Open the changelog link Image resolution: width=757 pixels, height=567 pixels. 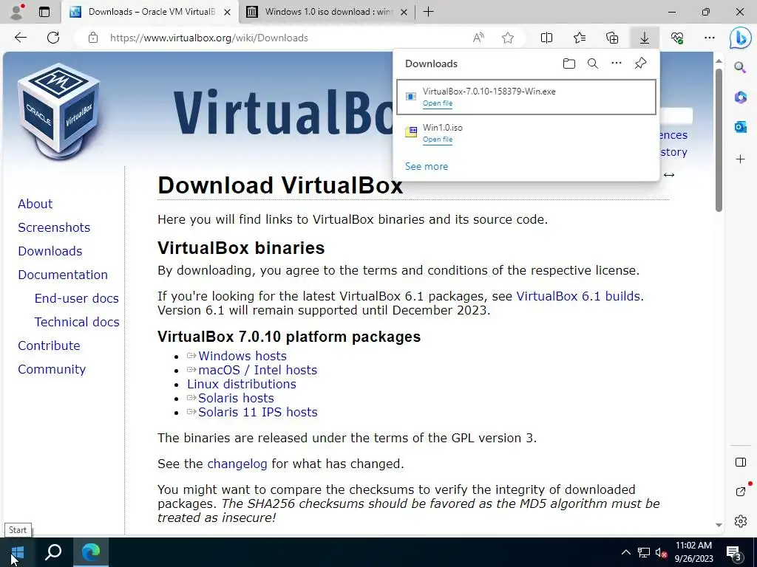coord(237,464)
